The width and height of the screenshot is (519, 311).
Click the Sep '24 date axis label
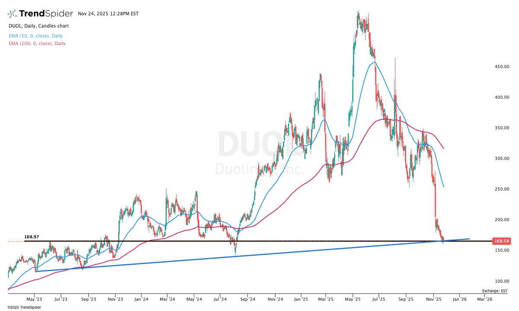(x=248, y=299)
